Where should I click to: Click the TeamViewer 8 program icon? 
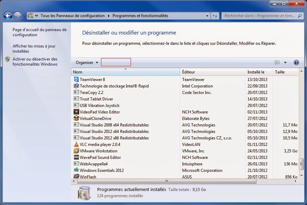click(76, 79)
